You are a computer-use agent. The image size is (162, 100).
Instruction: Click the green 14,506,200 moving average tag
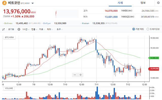click(x=154, y=58)
